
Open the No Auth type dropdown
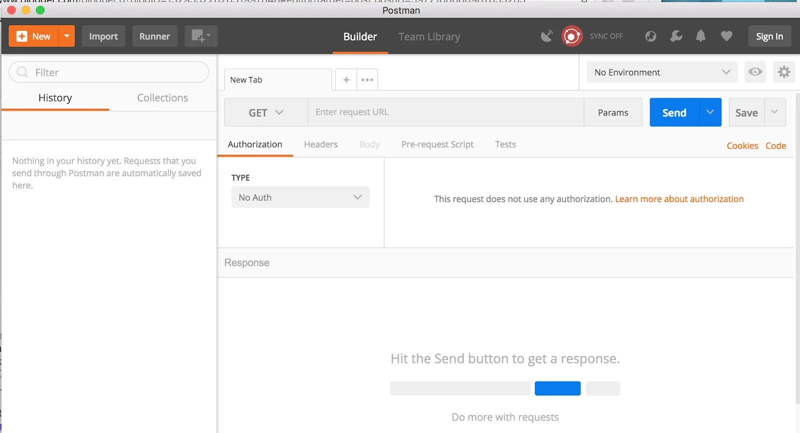[x=300, y=197]
